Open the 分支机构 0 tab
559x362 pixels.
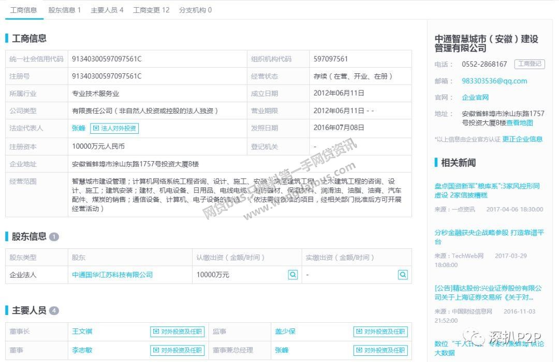pos(195,10)
